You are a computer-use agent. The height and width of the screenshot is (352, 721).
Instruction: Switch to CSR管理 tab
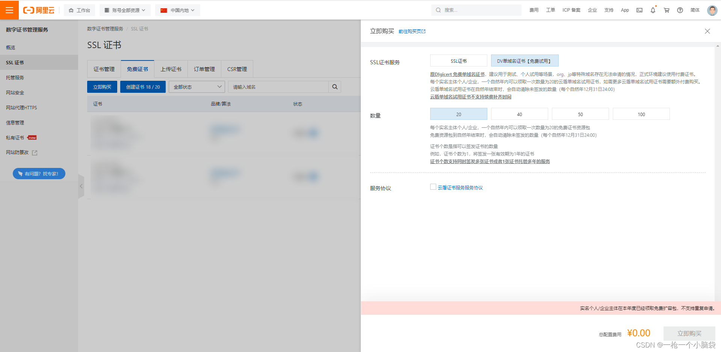click(237, 69)
